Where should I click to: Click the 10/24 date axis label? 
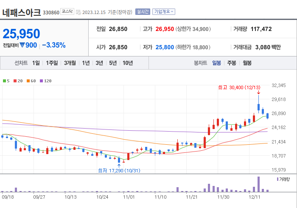(102, 197)
